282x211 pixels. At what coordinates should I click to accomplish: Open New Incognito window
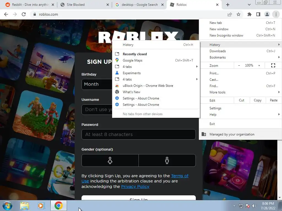coord(240,35)
